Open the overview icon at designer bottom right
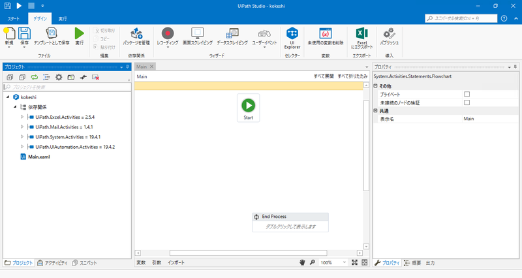This screenshot has width=522, height=278. pos(365,263)
